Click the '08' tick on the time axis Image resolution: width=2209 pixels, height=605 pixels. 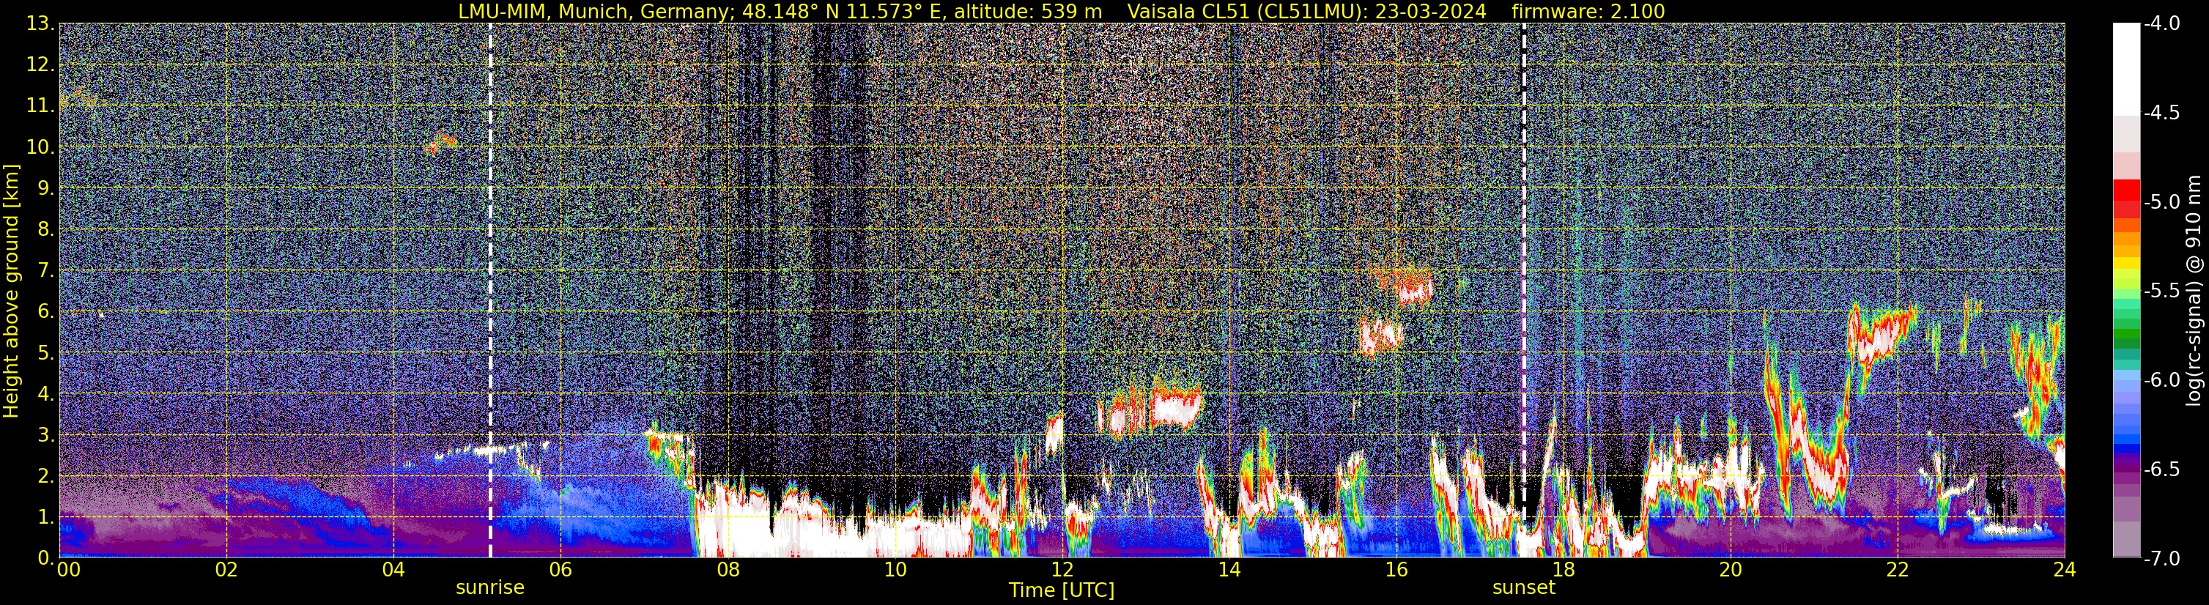click(x=728, y=570)
